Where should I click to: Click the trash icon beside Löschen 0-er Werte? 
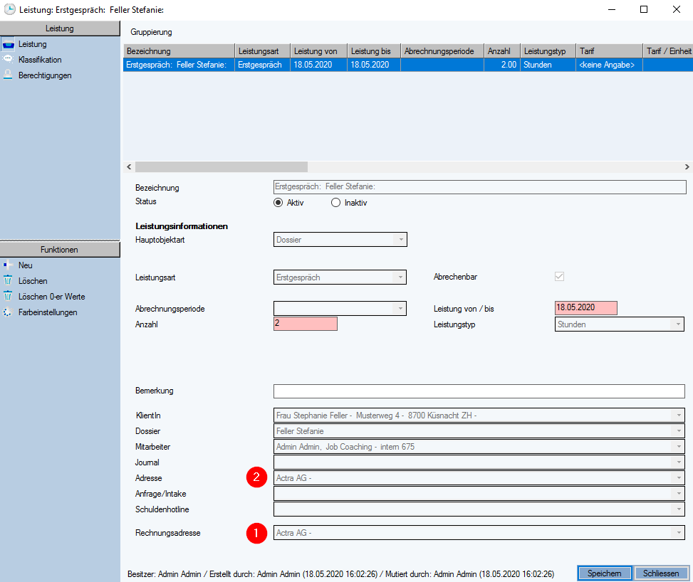[x=8, y=296]
